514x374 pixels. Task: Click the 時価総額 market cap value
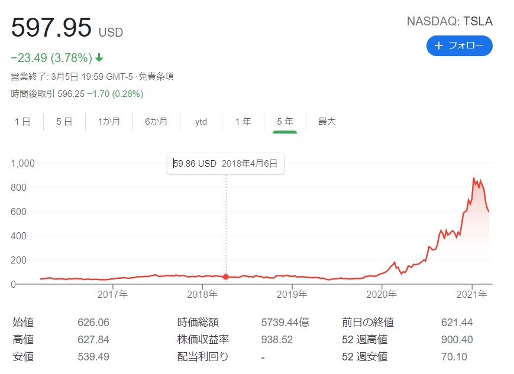click(x=285, y=323)
